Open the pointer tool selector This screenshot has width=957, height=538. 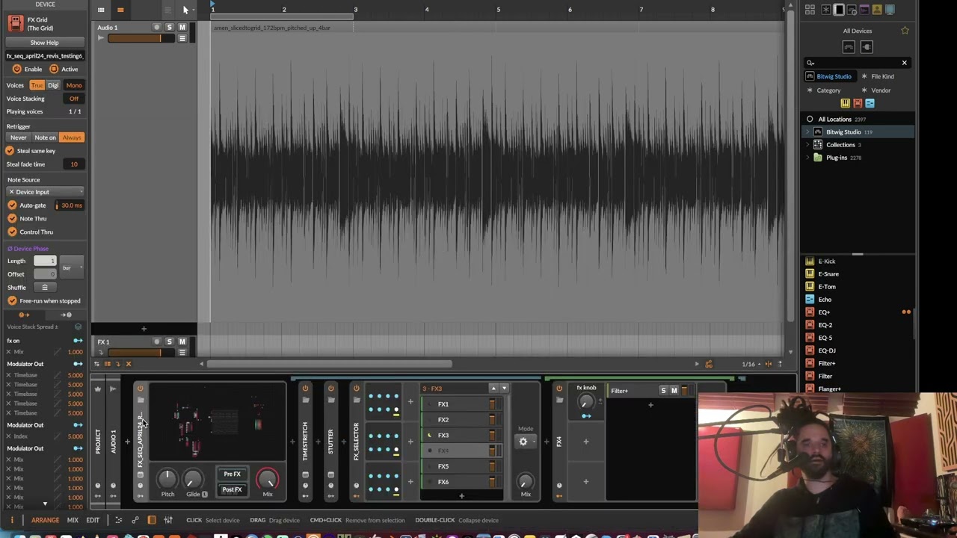(x=185, y=10)
